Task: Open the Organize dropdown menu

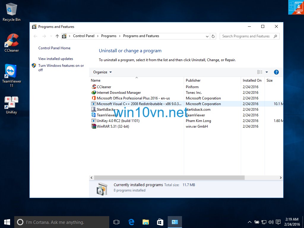Action: pos(102,72)
